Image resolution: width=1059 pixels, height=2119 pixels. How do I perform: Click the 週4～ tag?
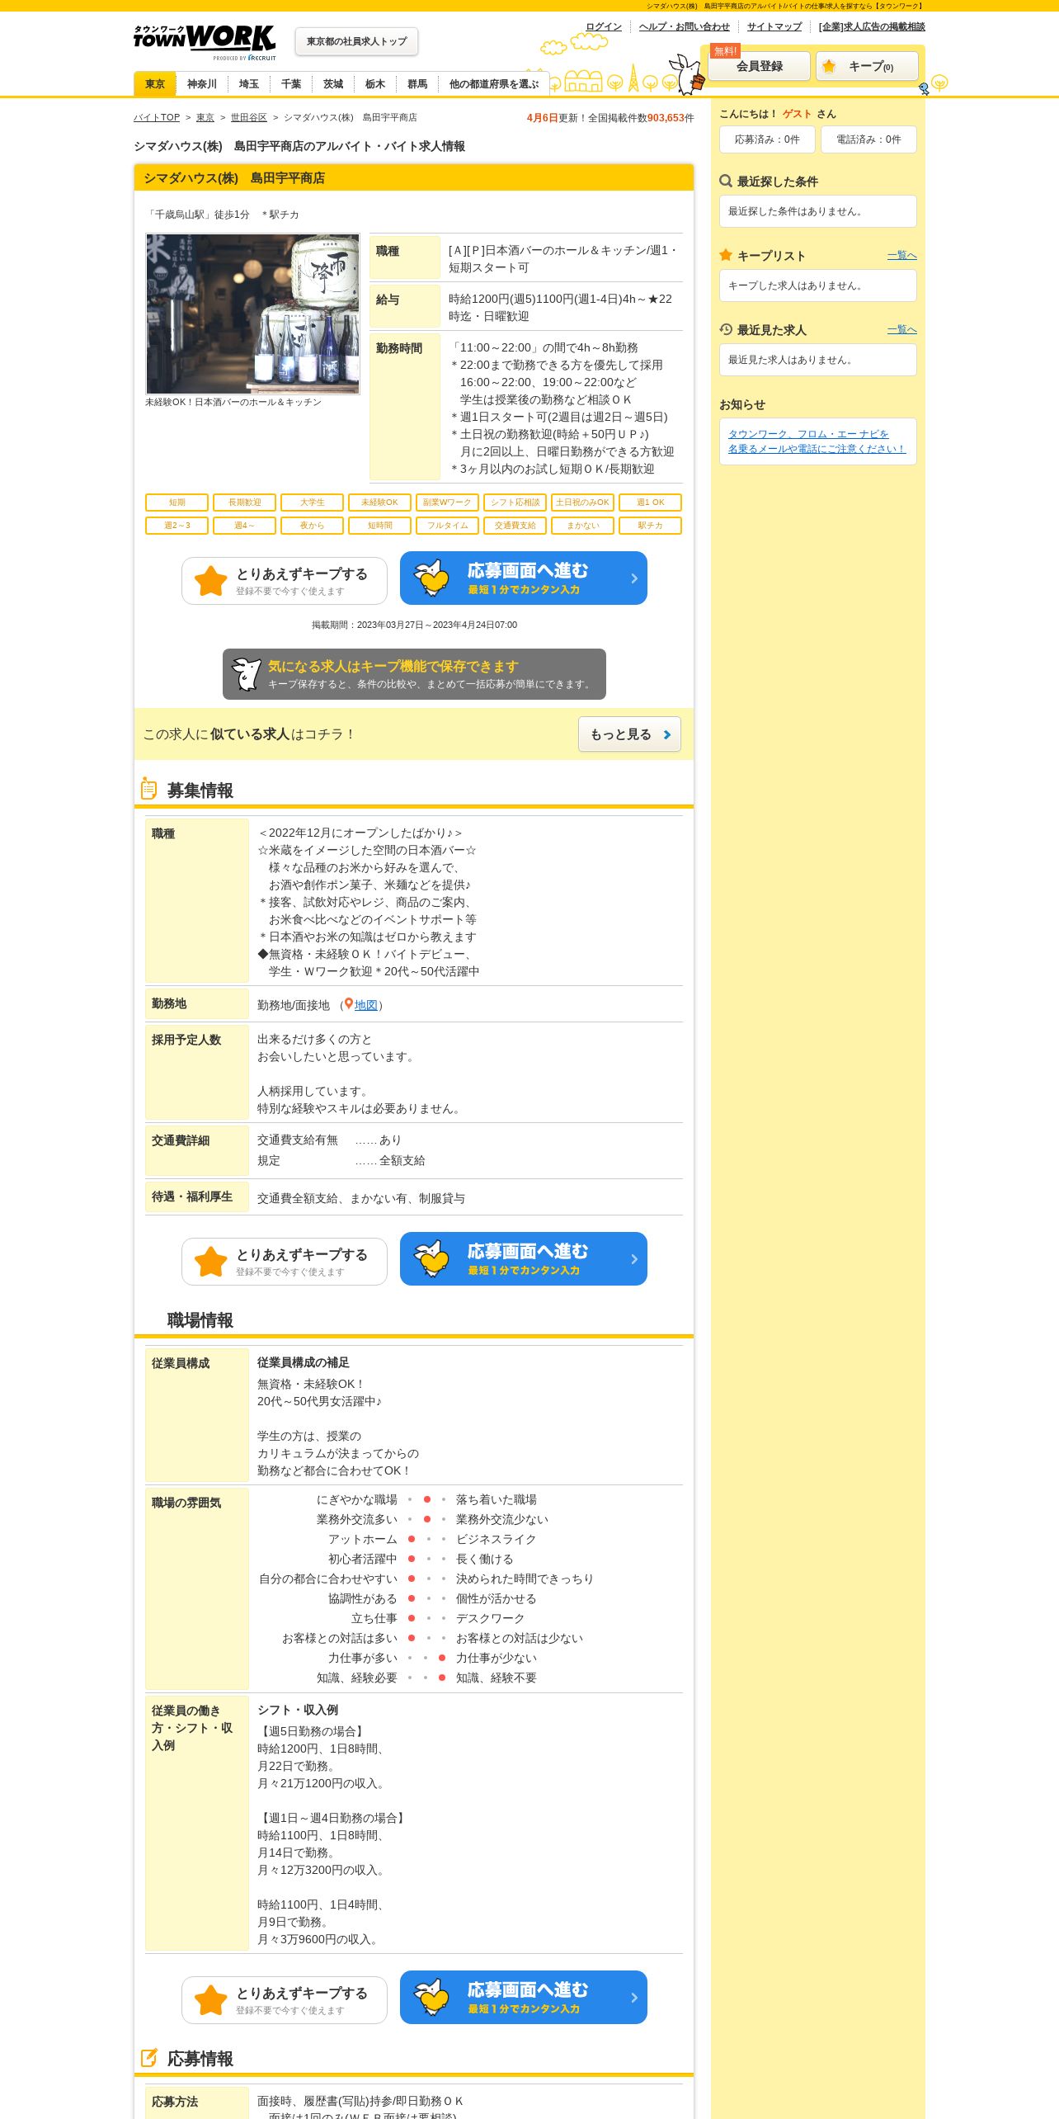[x=244, y=526]
